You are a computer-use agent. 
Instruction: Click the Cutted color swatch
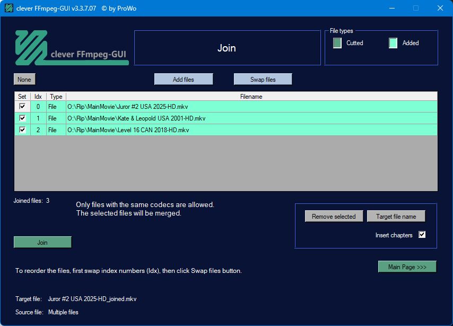337,43
